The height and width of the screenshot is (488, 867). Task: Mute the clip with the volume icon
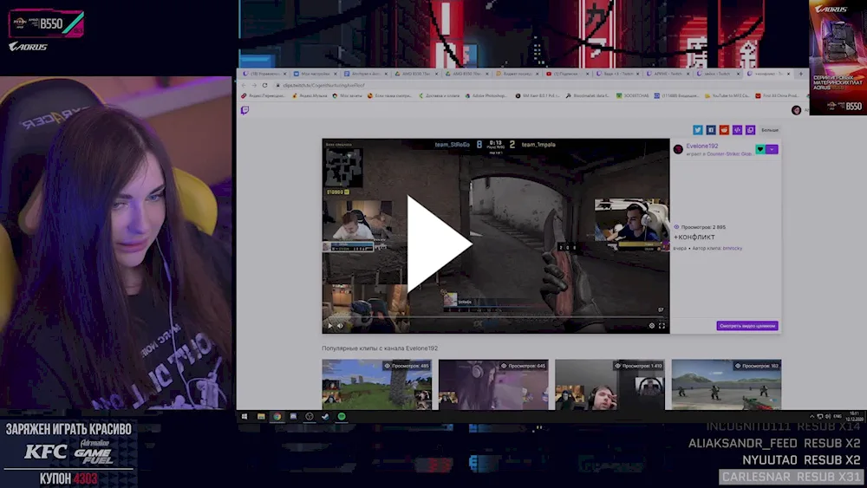[x=340, y=326]
